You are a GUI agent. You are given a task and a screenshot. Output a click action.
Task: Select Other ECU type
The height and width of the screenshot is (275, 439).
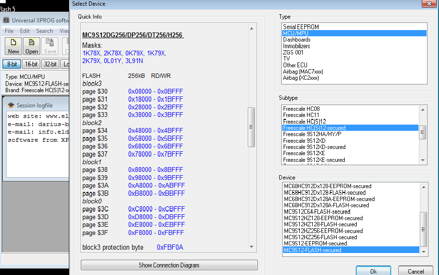point(354,65)
